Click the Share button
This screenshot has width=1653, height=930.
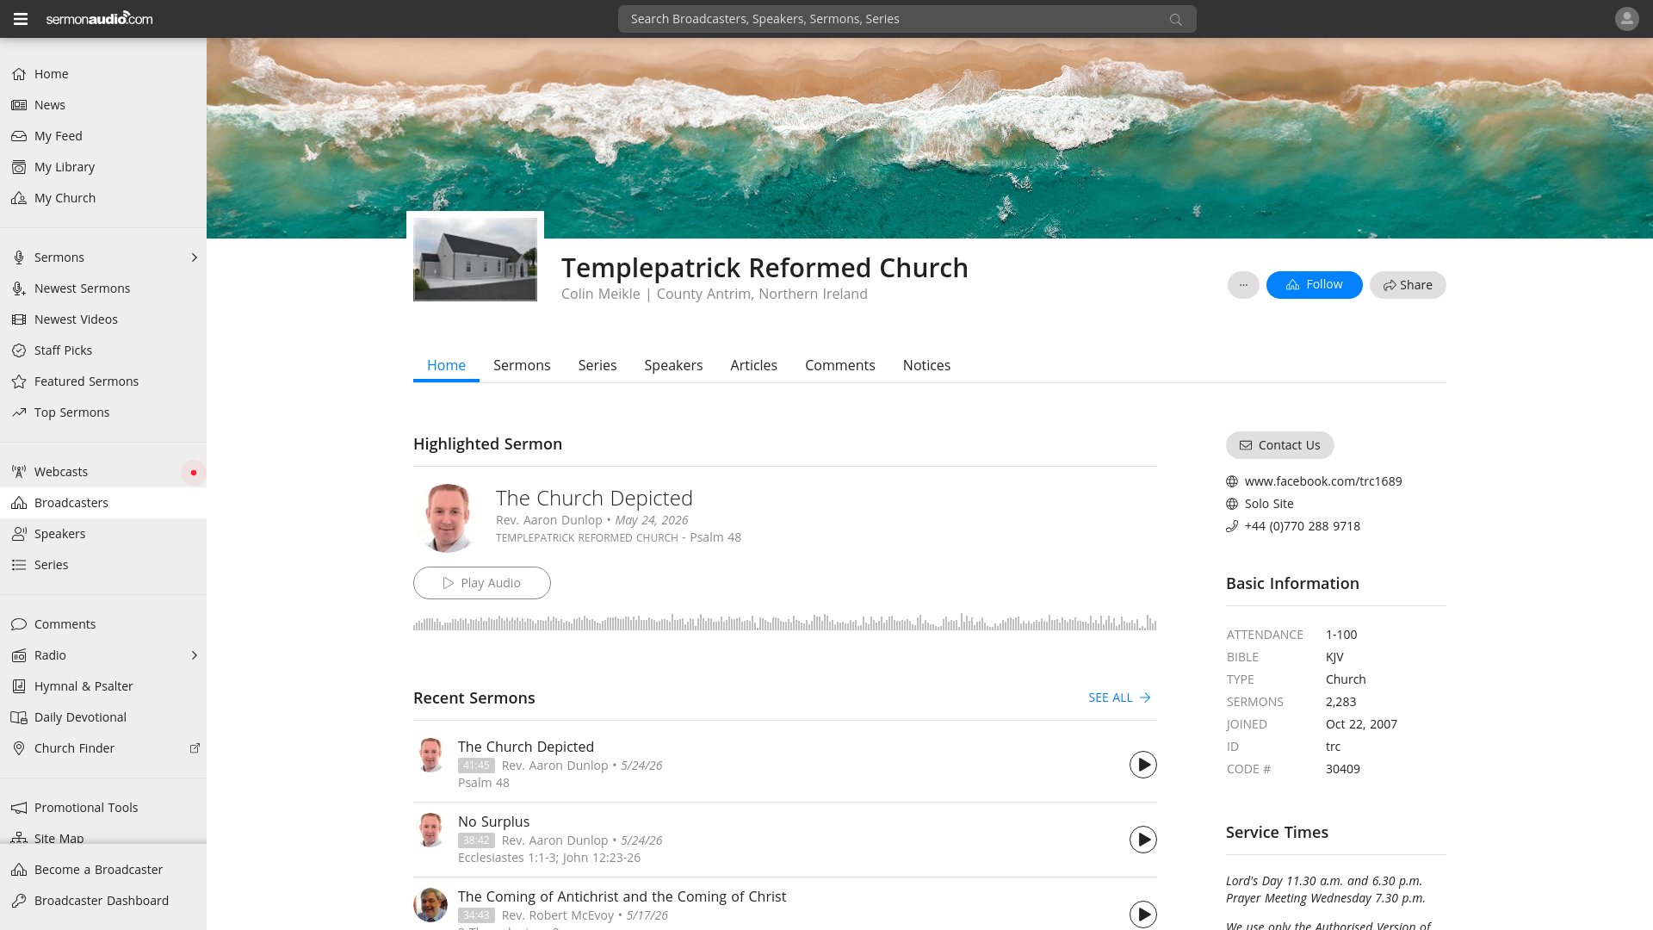1408,285
